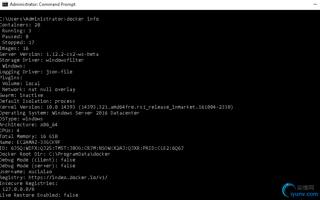Click the Network nat null overlay line
The image size is (320, 200).
tap(39, 90)
